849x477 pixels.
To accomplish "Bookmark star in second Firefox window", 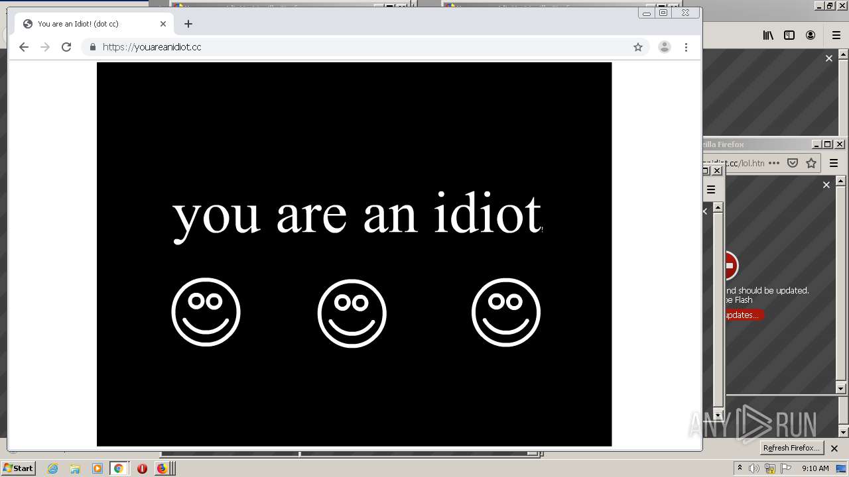I will (811, 163).
